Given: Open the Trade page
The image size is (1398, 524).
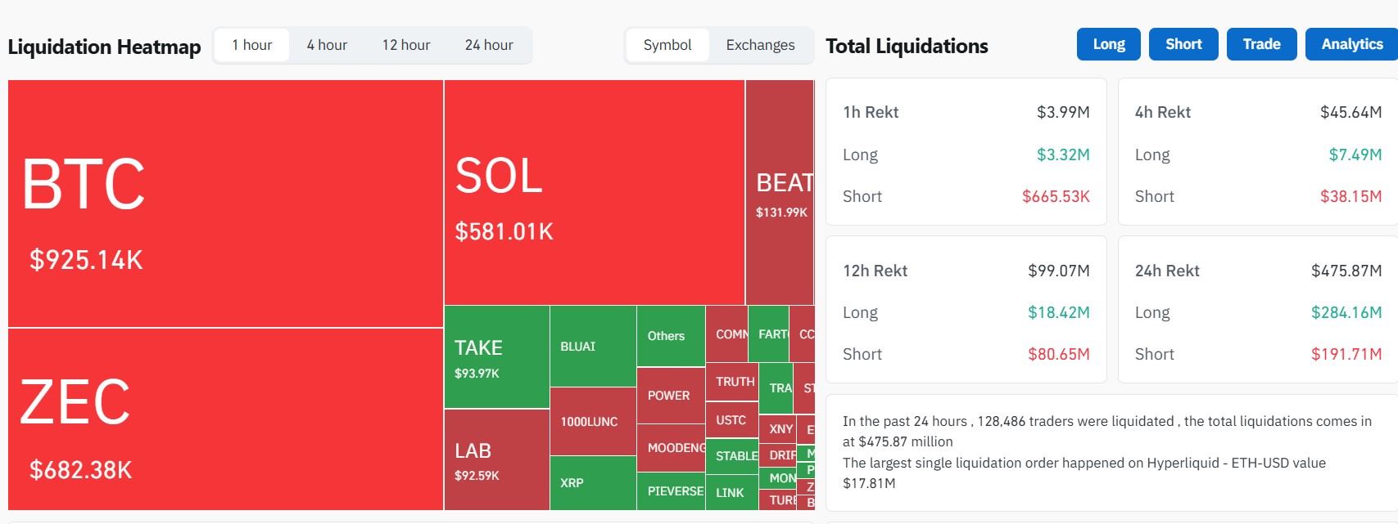Looking at the screenshot, I should (x=1261, y=44).
